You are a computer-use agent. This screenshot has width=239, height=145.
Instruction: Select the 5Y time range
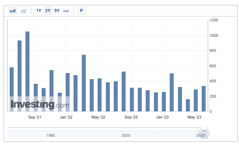pos(57,11)
